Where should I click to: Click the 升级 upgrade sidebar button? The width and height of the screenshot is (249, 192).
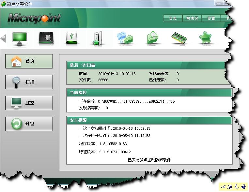(x=29, y=124)
